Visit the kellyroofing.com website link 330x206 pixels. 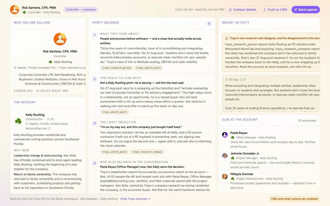click(36, 128)
